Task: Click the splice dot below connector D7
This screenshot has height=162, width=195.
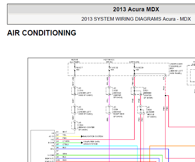Action: point(165,96)
